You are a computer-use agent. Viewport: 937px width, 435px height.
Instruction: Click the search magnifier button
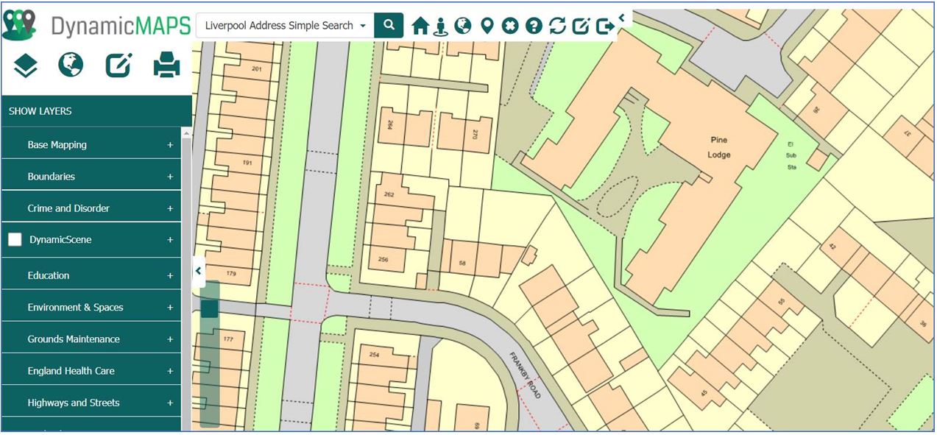click(x=389, y=26)
